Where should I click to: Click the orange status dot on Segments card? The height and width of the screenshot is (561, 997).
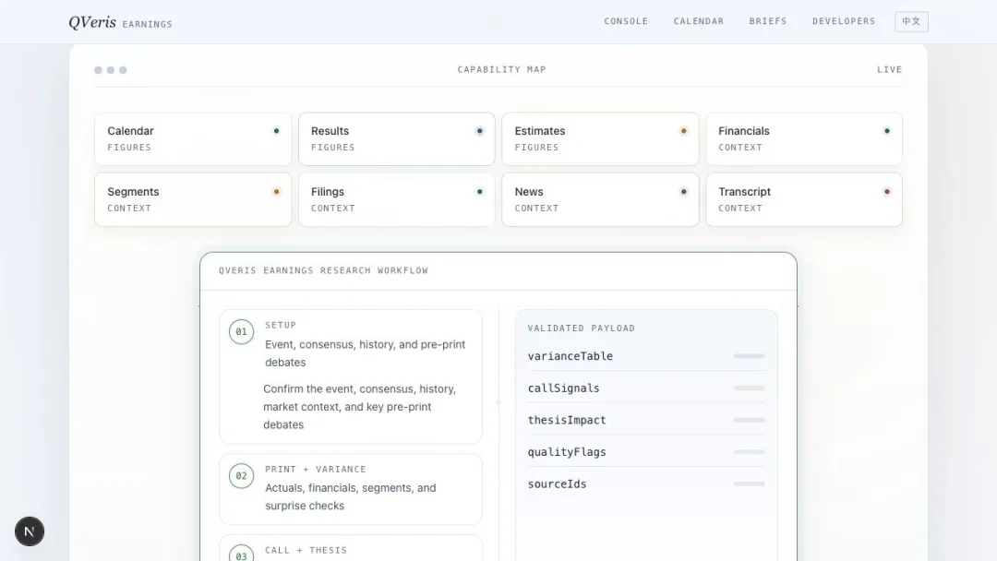[276, 191]
